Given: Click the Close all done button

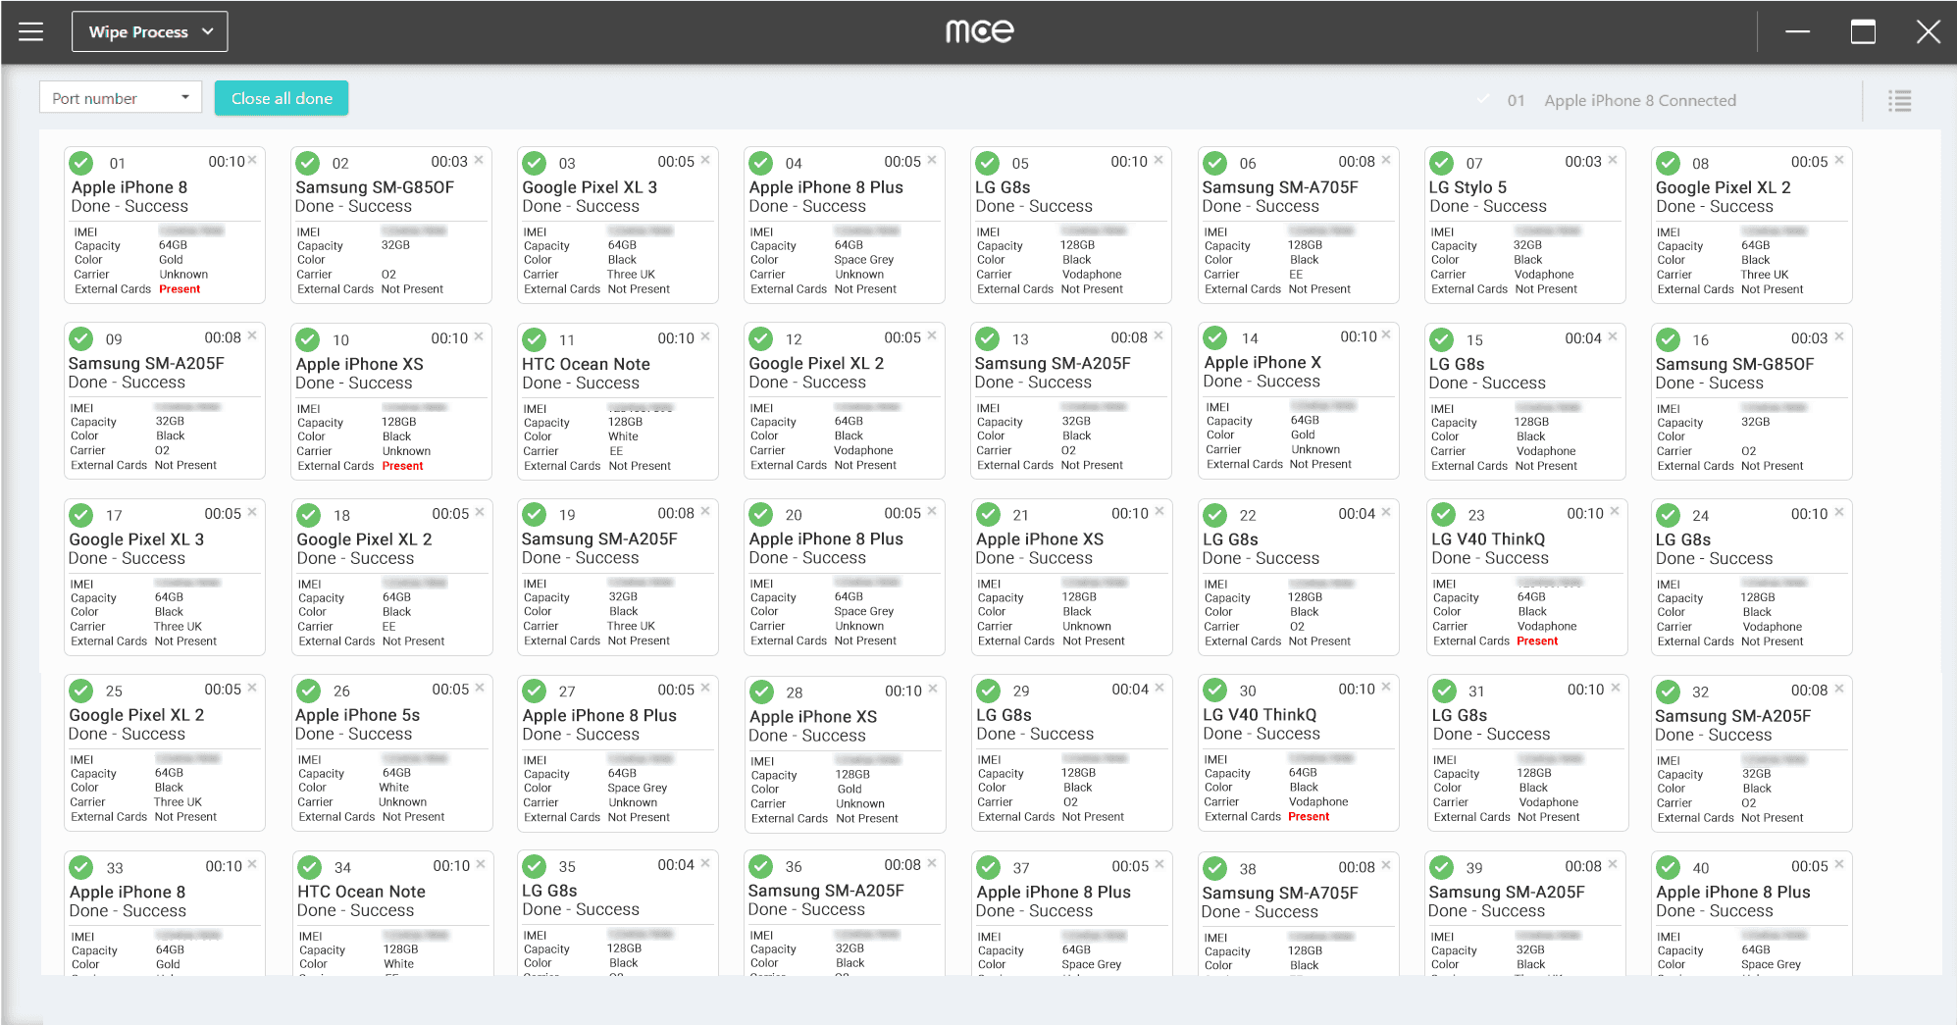Looking at the screenshot, I should (282, 98).
